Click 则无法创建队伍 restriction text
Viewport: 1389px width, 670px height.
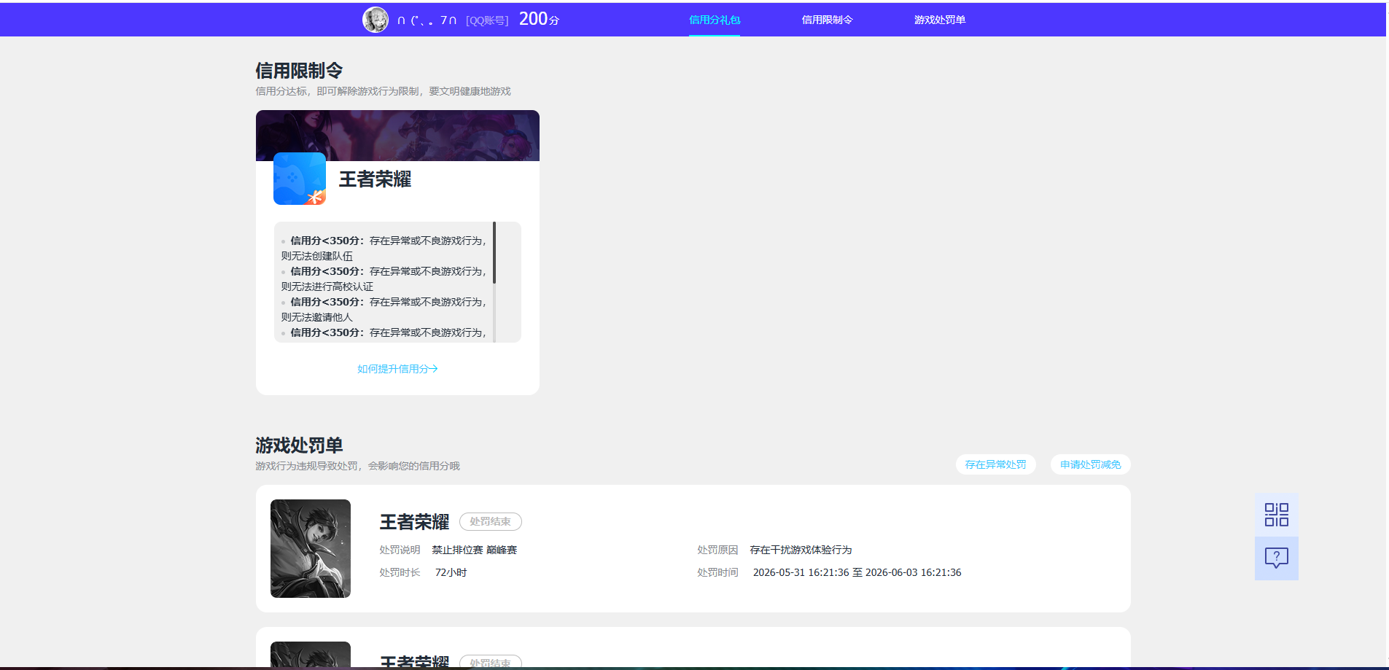[317, 256]
